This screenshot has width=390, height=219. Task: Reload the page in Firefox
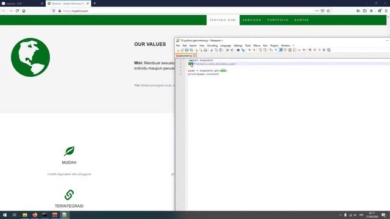tap(17, 11)
